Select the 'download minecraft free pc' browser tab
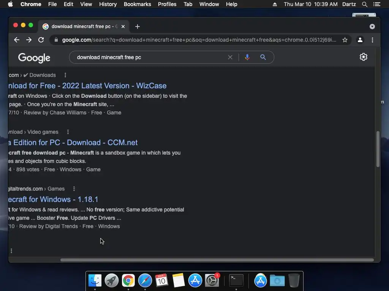389x291 pixels. (x=81, y=27)
